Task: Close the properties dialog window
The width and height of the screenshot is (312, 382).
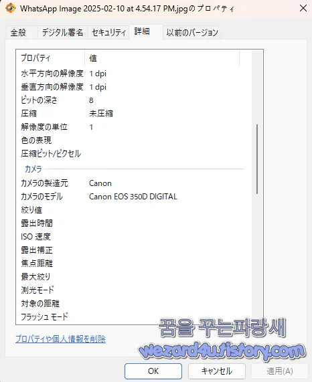Action: coord(303,8)
